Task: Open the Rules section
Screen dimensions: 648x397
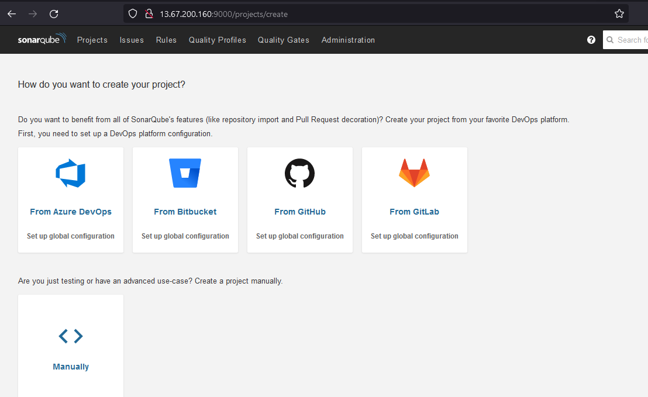Action: tap(166, 40)
